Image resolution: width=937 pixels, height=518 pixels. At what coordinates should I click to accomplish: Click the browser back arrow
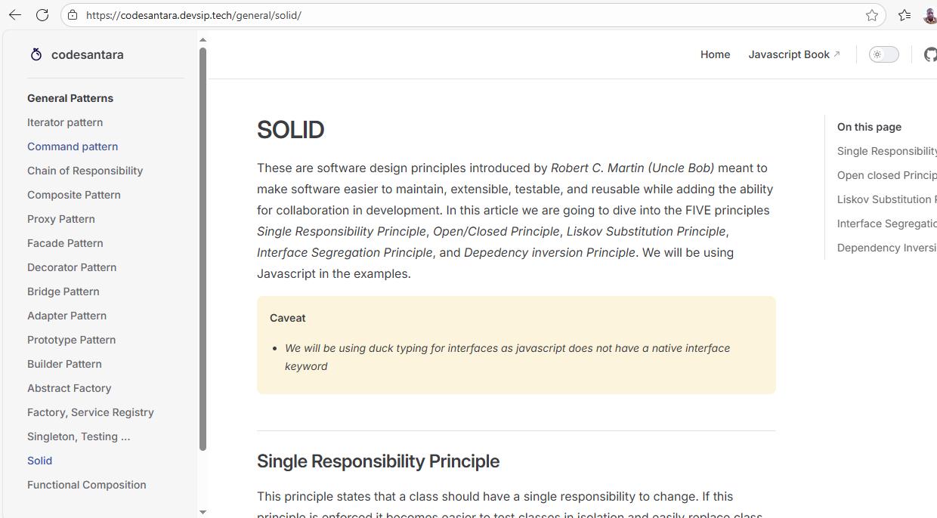15,15
